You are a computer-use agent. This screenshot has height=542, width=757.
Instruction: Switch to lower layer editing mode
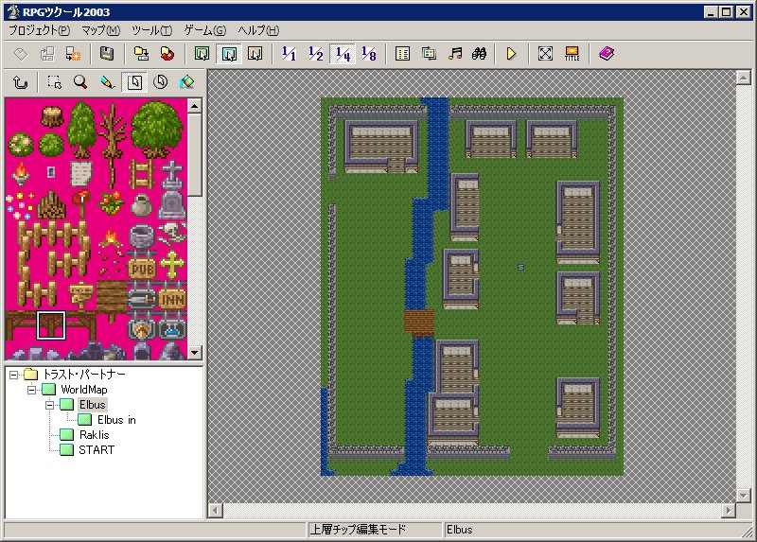(x=202, y=54)
